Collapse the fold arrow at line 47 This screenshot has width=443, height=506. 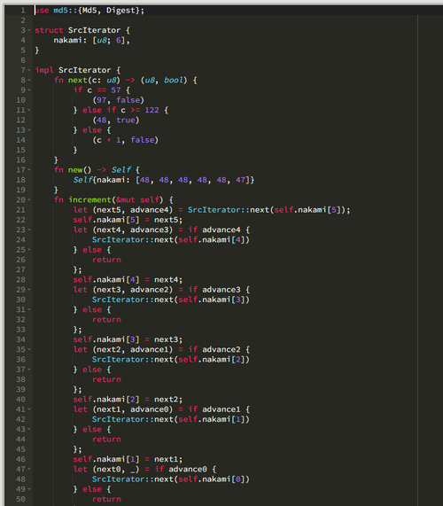pos(29,469)
